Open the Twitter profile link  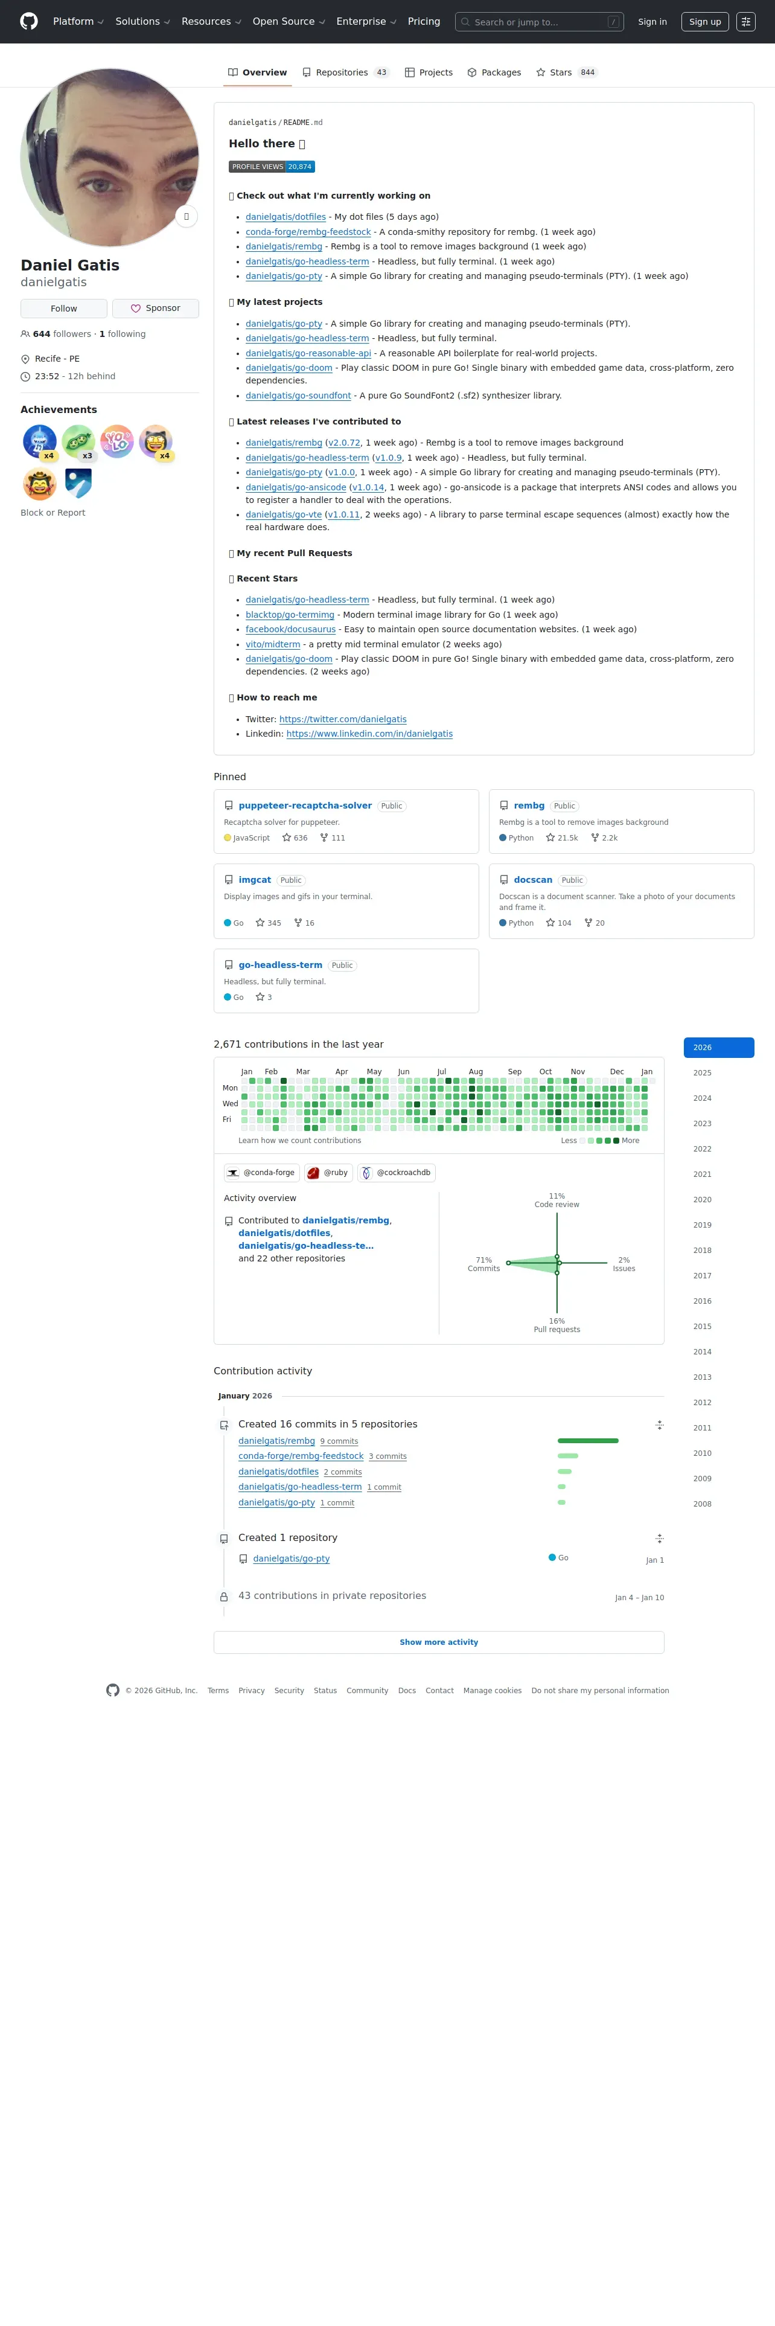tap(343, 720)
